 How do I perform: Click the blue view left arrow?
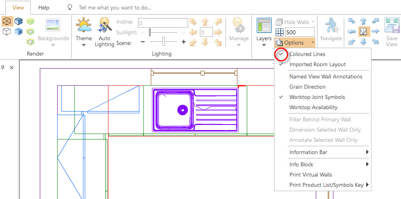[352, 32]
